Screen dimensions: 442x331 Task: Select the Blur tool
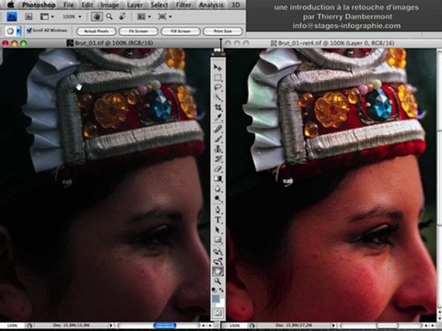(x=217, y=188)
